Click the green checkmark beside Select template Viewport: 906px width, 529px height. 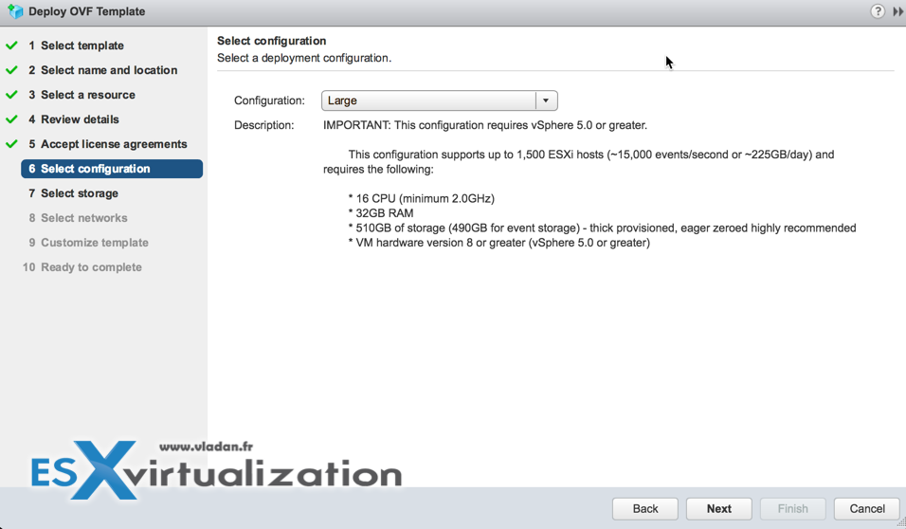pos(11,46)
